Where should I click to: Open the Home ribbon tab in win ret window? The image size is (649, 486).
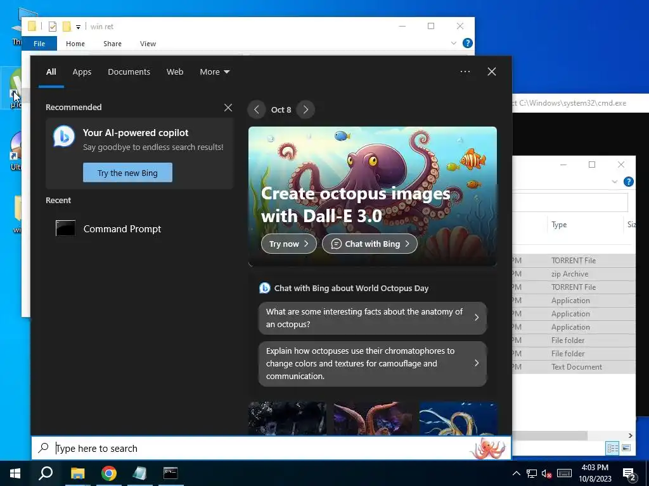click(x=75, y=44)
